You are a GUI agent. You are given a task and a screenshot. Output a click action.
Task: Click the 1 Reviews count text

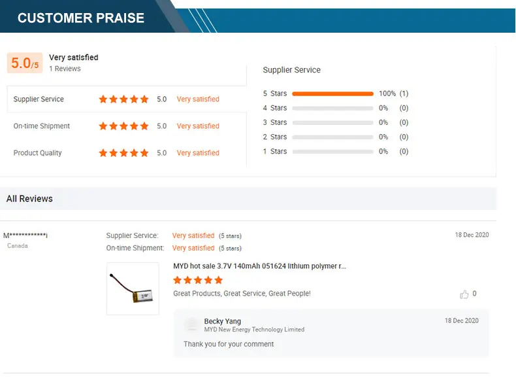tap(65, 69)
